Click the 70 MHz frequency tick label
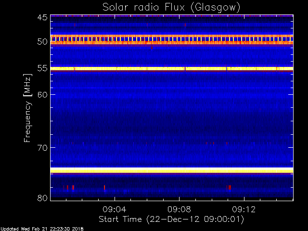The image size is (308, 231). pos(42,148)
